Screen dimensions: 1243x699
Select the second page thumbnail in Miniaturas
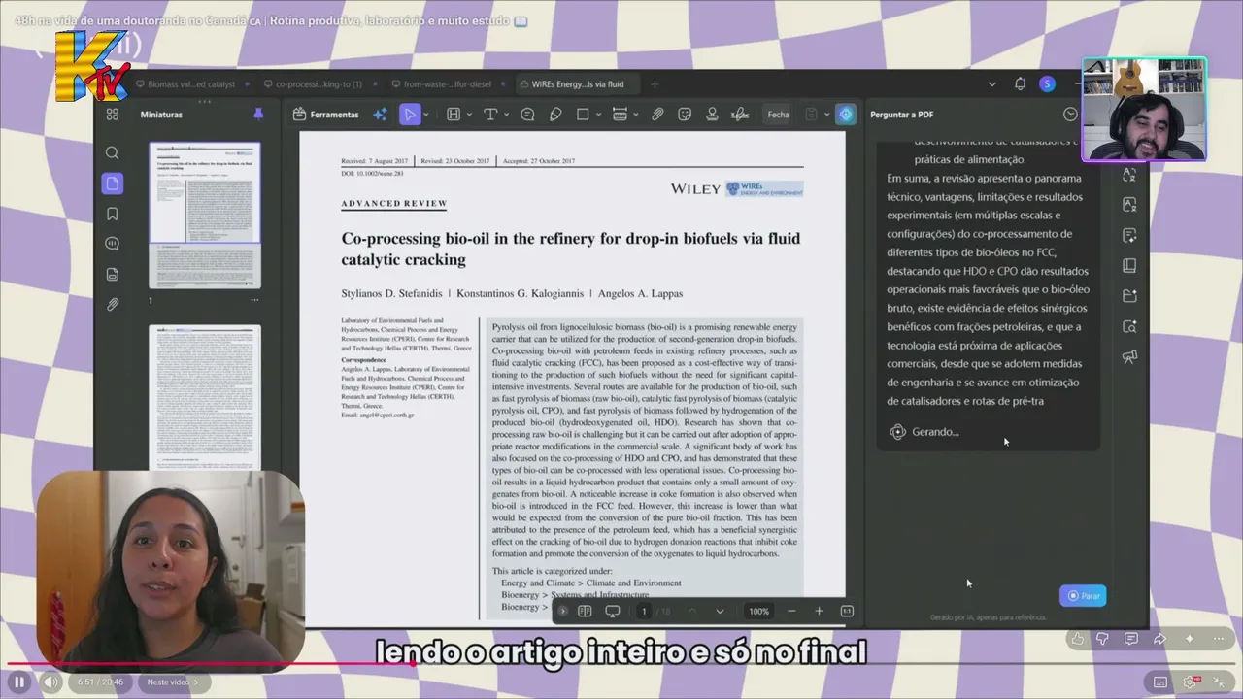point(204,398)
